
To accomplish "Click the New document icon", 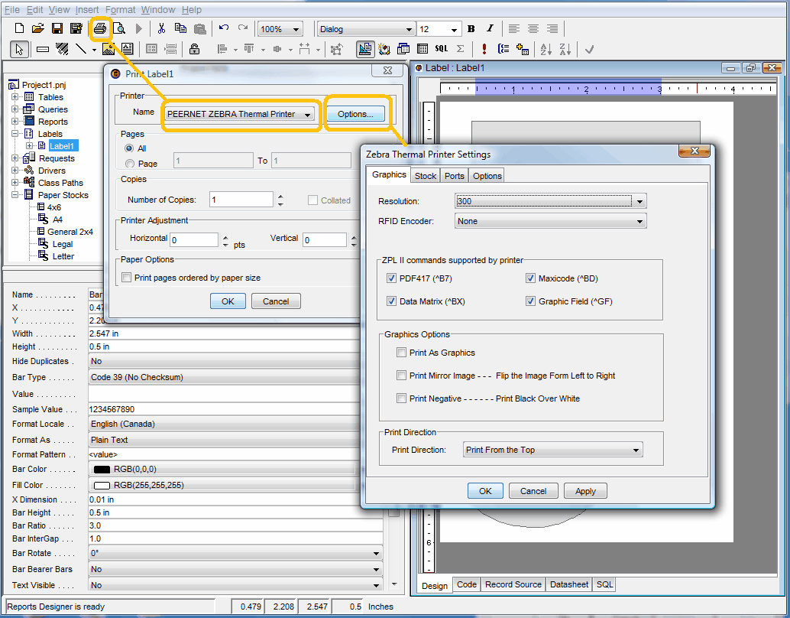I will (19, 29).
